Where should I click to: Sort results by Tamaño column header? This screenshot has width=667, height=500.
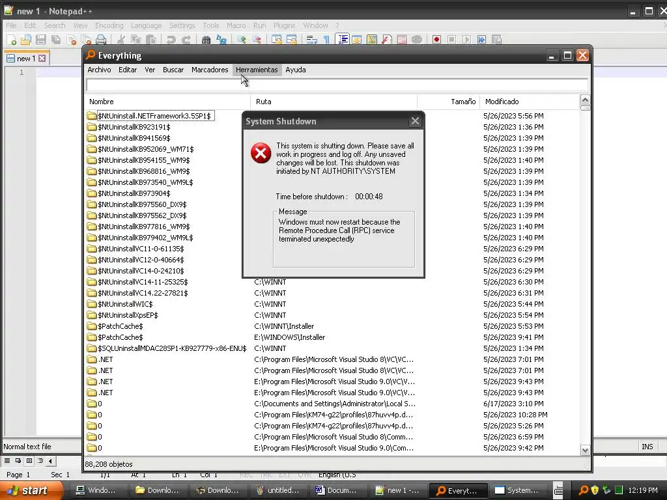[x=448, y=102]
